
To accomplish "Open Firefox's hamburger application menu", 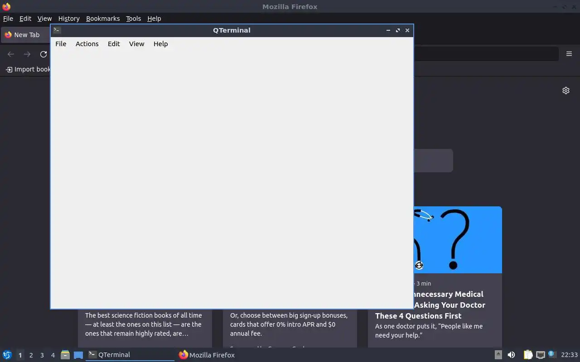I will (x=569, y=54).
